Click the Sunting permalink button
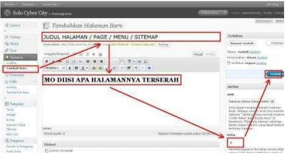 point(163,45)
